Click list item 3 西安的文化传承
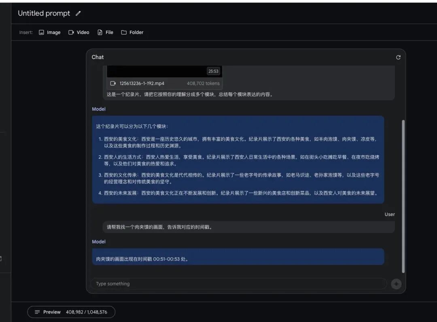The image size is (437, 322). tap(240, 178)
